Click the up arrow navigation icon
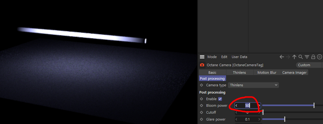323x124 pixels. 294,57
